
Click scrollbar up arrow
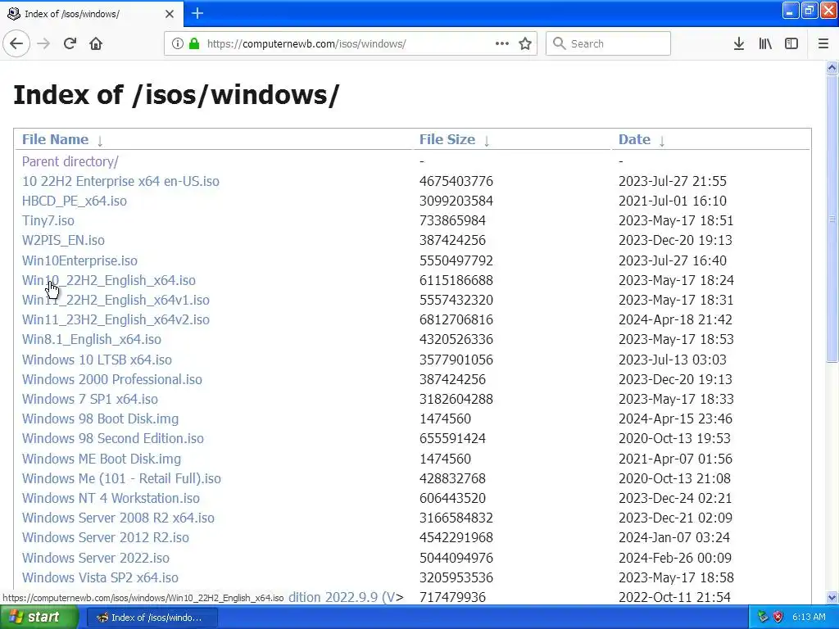[x=832, y=67]
